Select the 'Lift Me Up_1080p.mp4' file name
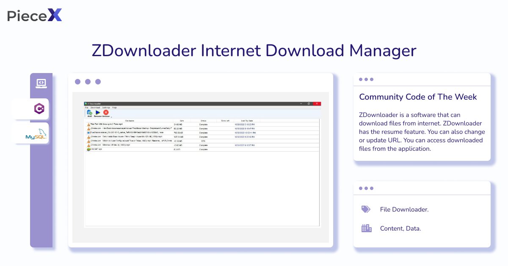 [110, 145]
